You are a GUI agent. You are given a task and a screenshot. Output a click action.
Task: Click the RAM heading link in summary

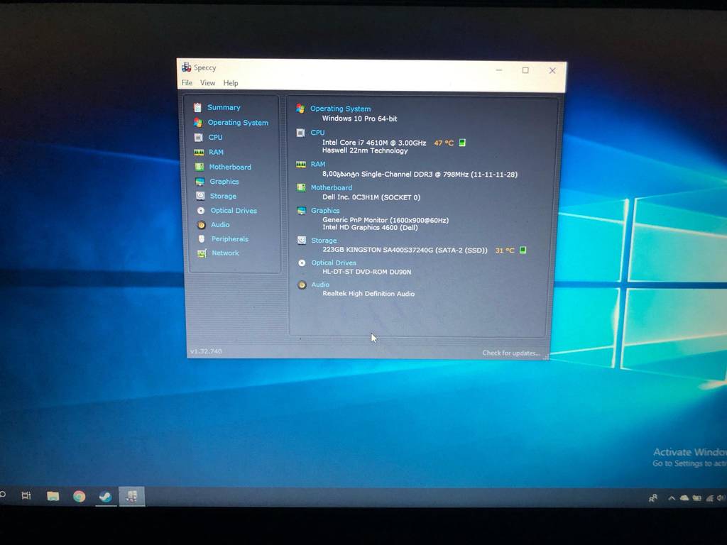pos(318,164)
